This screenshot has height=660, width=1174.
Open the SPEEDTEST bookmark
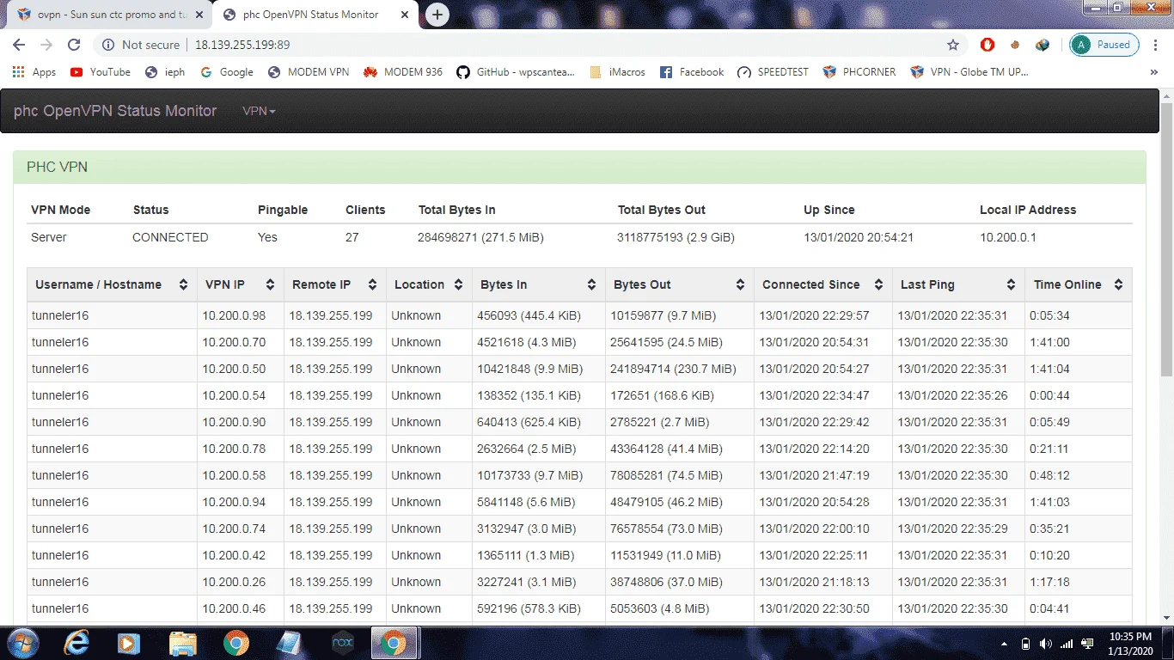773,72
